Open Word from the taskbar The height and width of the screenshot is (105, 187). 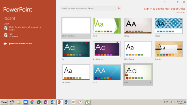point(67,102)
